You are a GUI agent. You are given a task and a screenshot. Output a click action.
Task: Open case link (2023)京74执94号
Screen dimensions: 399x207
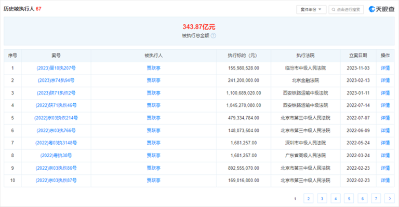pyautogui.click(x=56, y=80)
